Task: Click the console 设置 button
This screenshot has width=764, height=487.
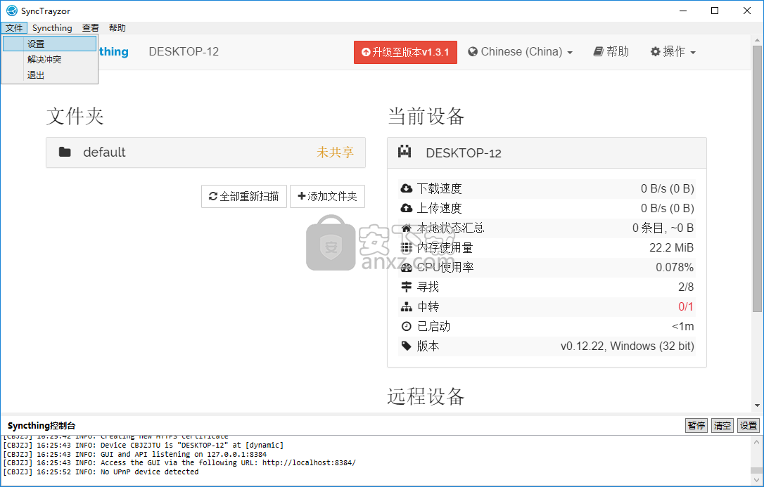Action: click(749, 426)
